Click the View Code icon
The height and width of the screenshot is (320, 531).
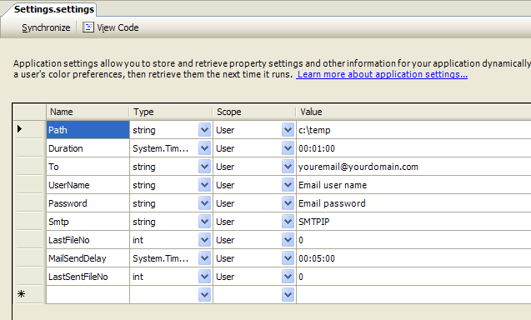(x=88, y=27)
